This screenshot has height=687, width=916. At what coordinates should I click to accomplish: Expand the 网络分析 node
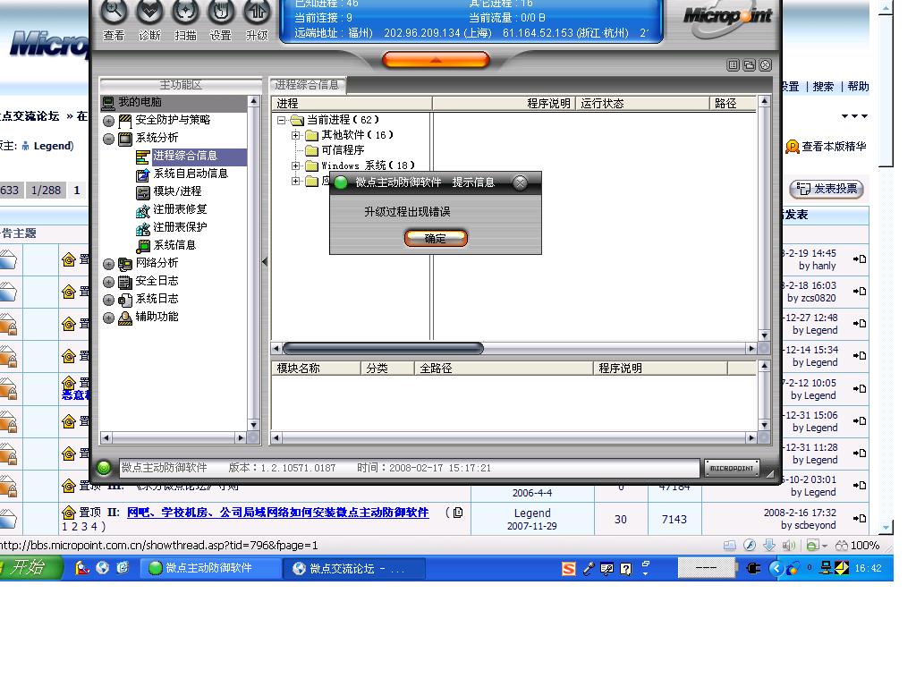click(108, 264)
